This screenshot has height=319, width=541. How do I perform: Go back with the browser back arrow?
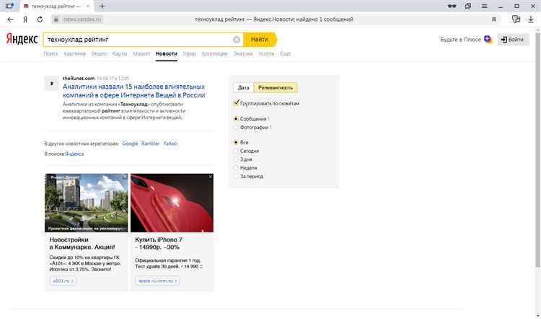coord(10,19)
